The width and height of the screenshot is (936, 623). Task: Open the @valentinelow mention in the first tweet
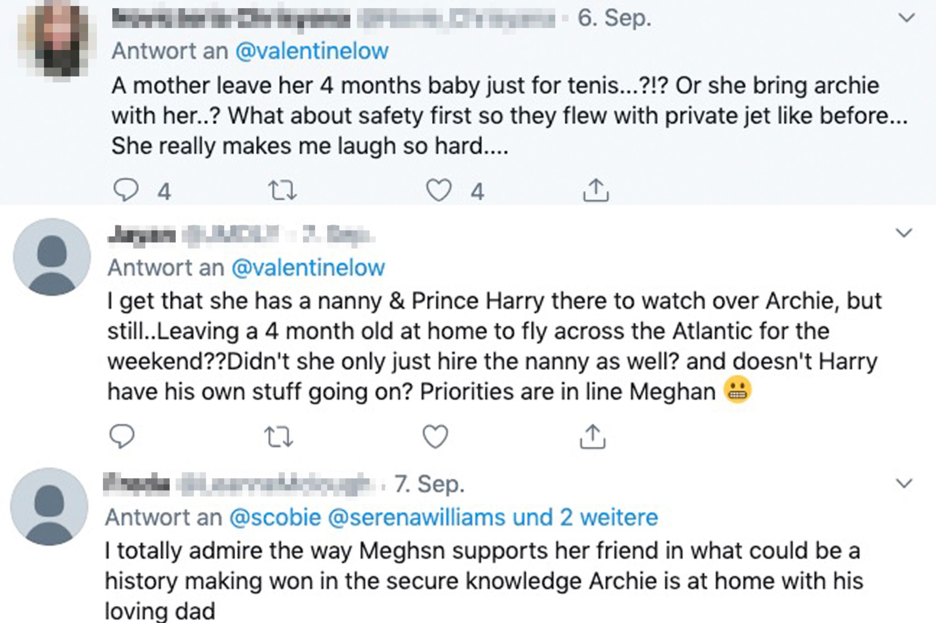312,51
